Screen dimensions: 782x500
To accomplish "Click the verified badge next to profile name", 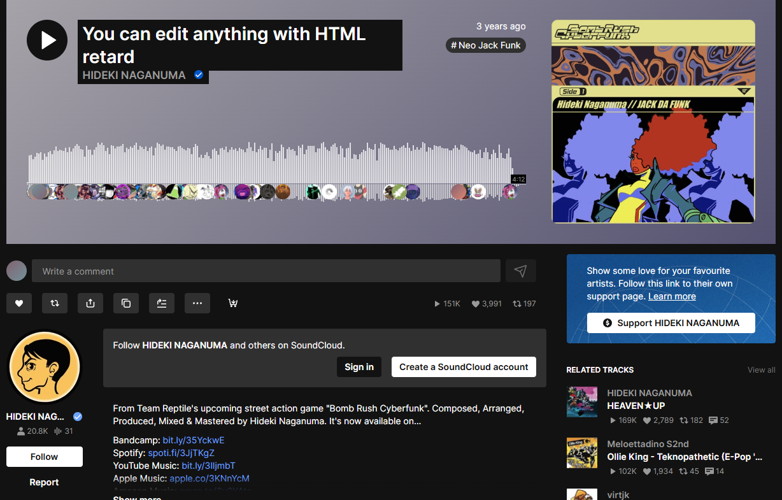I will point(78,417).
